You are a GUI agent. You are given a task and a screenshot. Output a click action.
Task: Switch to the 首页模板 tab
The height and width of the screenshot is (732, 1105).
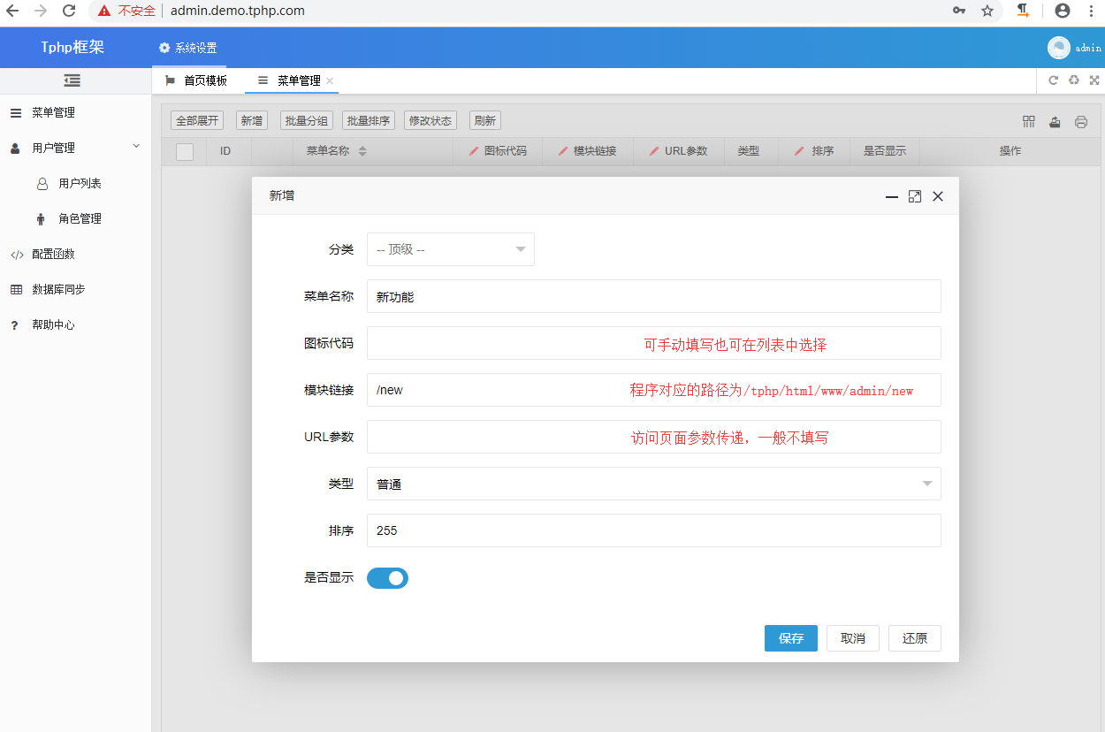[196, 80]
